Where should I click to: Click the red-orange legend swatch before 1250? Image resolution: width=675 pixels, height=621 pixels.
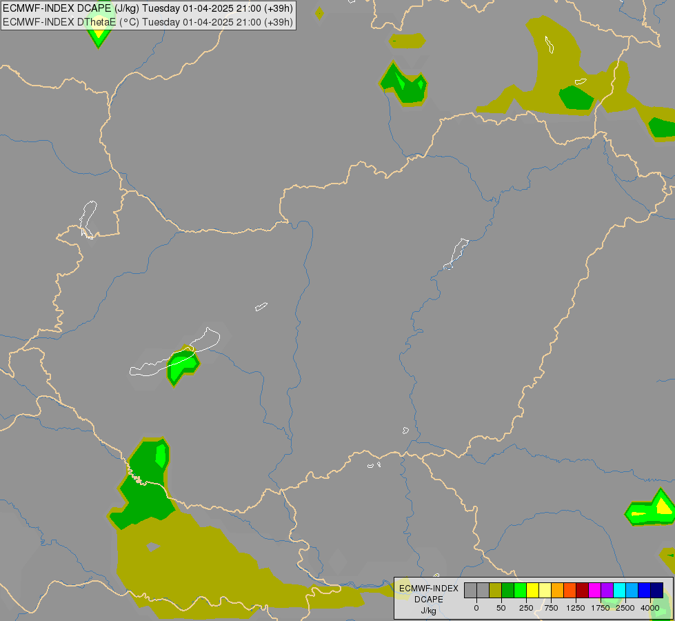pyautogui.click(x=570, y=591)
